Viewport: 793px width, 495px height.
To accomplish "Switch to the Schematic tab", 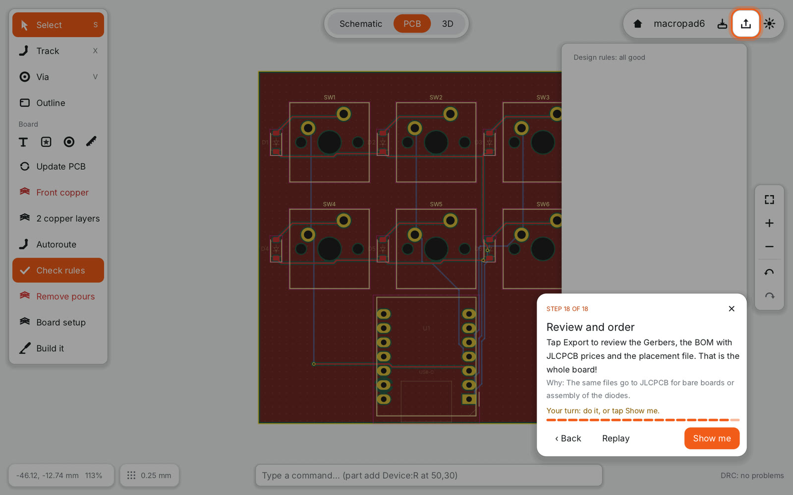I will 361,24.
